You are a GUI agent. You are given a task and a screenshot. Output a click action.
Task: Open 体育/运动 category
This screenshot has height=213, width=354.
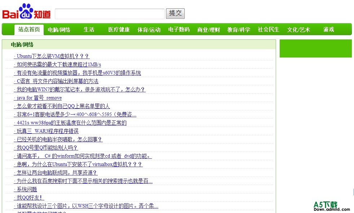(149, 30)
